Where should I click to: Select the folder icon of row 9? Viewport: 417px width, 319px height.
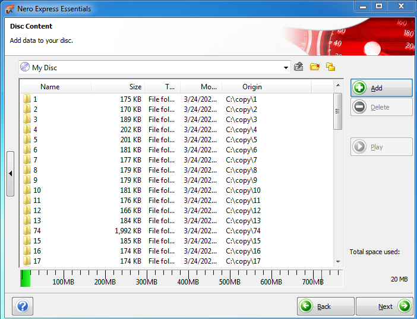(x=27, y=180)
